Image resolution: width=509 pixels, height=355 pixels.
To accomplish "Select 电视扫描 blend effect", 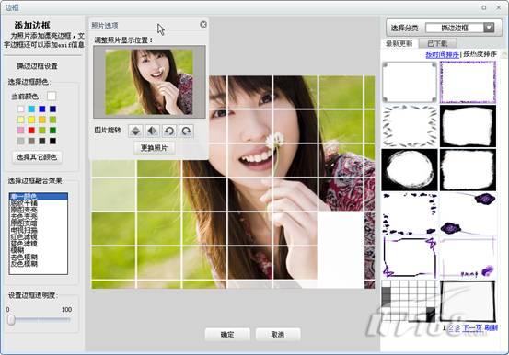I will [24, 230].
